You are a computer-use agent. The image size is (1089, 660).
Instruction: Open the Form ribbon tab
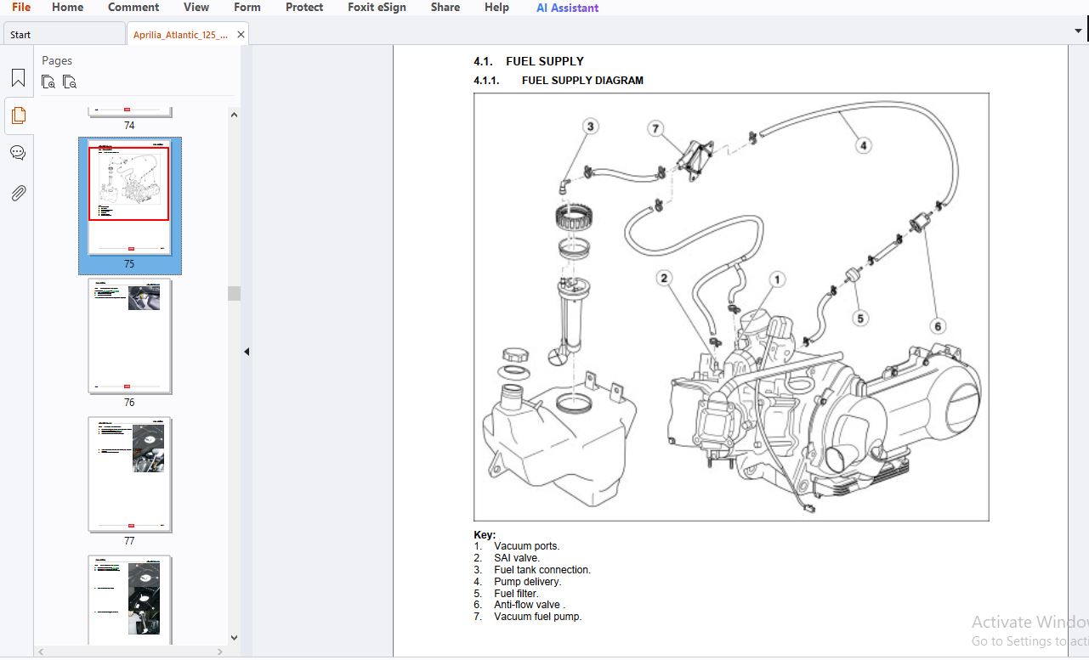pos(247,8)
